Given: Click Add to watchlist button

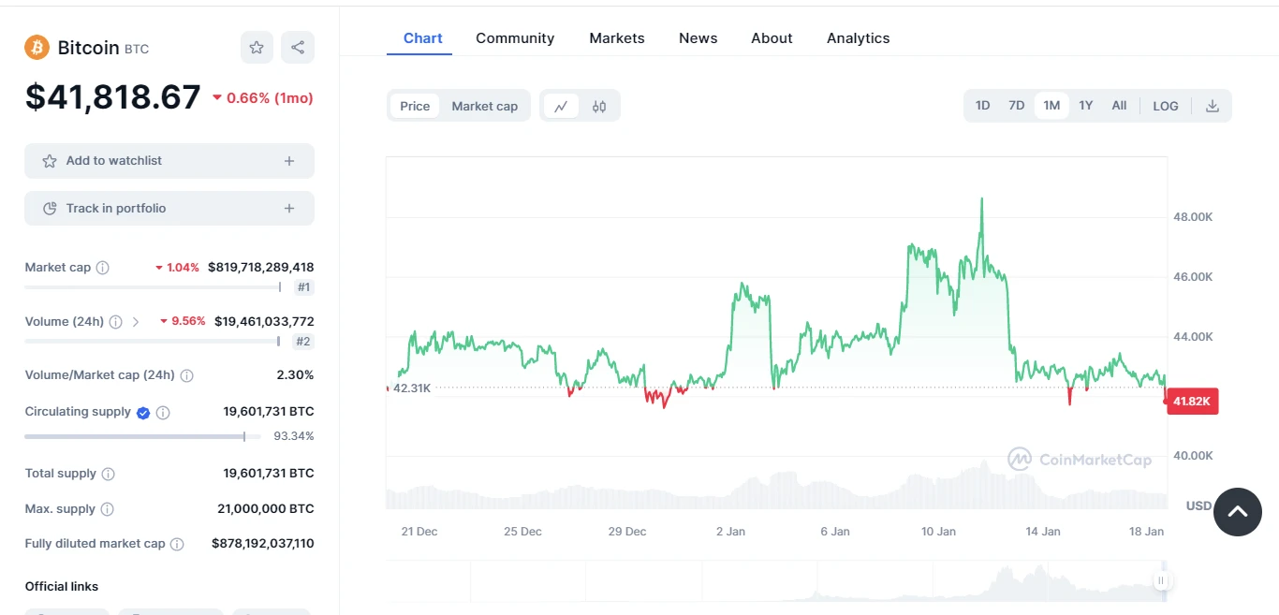Looking at the screenshot, I should 169,161.
